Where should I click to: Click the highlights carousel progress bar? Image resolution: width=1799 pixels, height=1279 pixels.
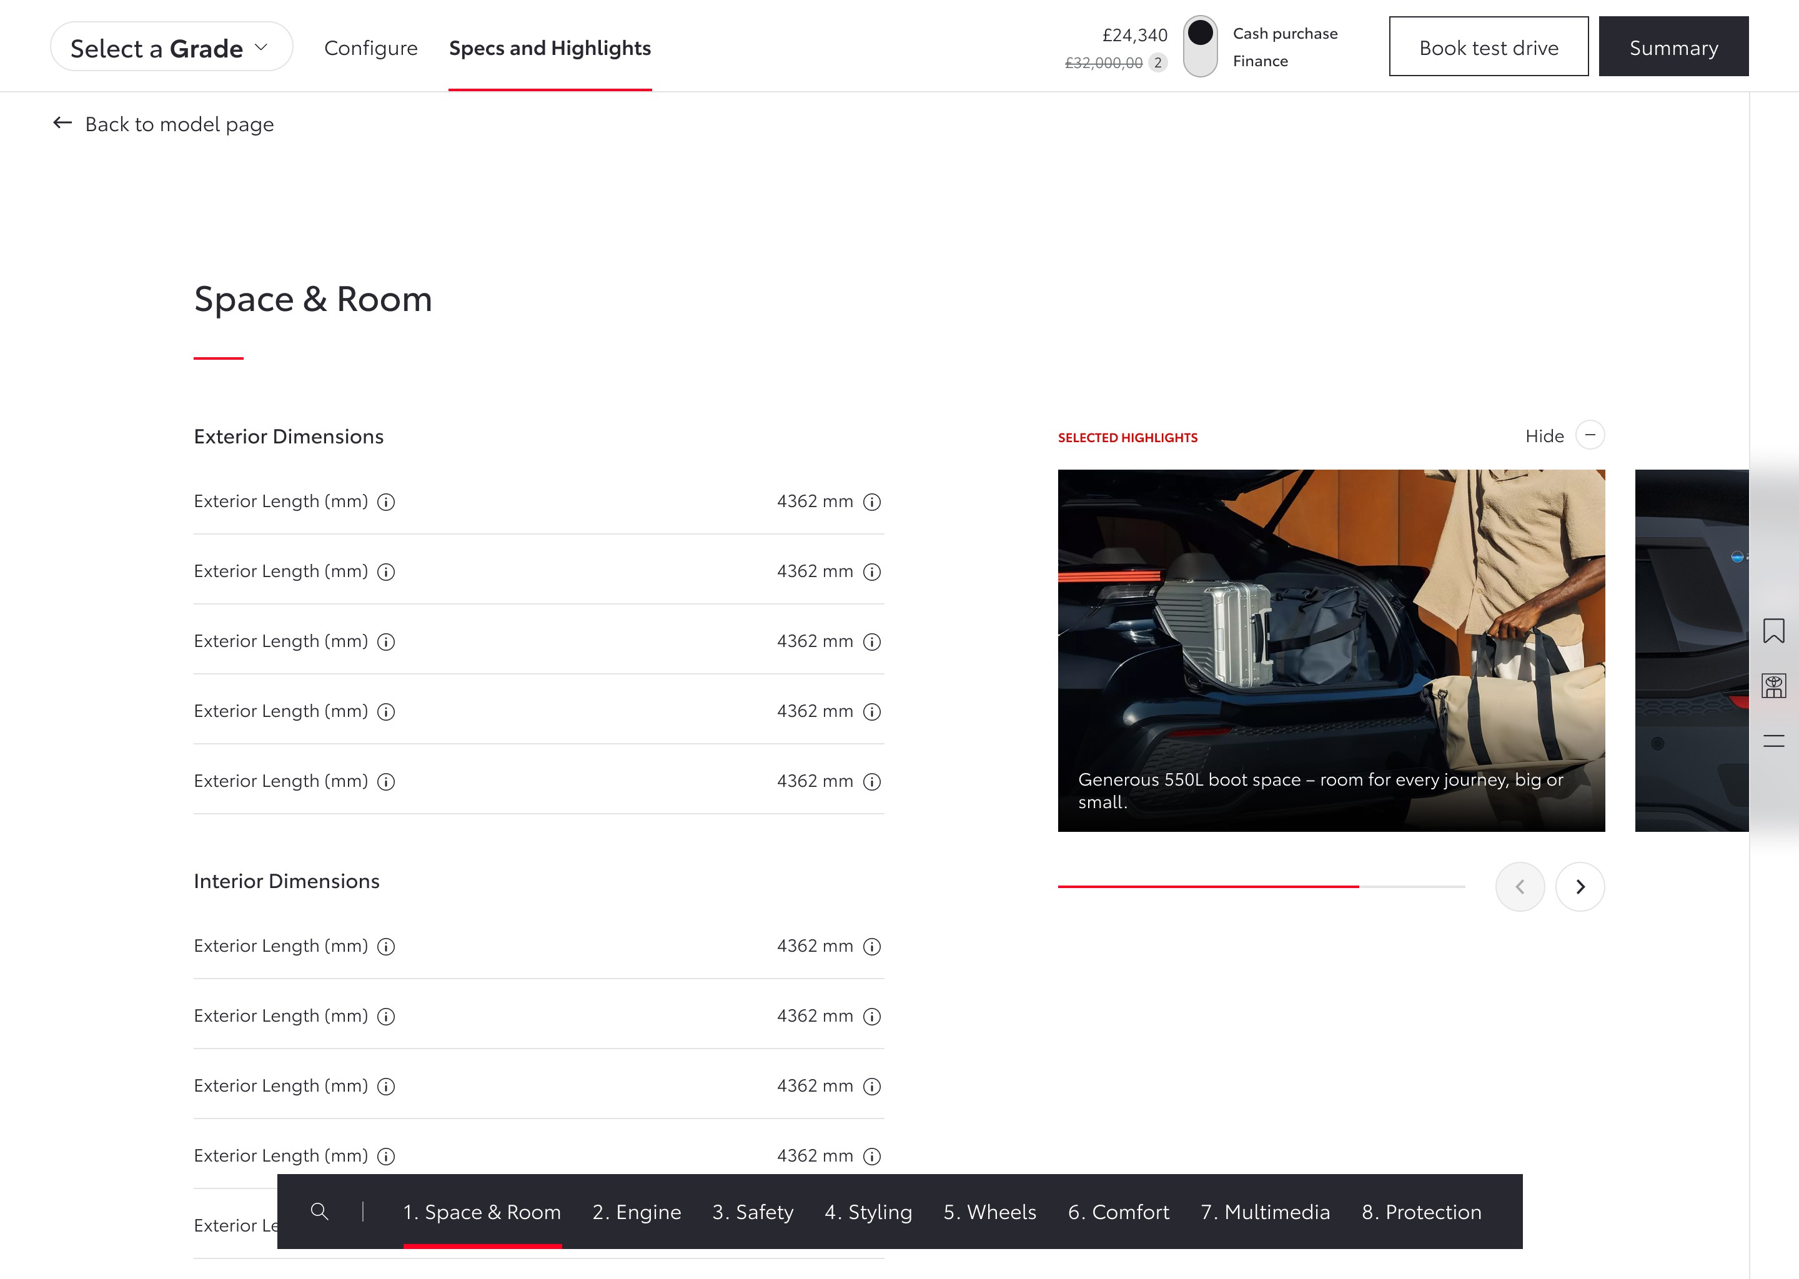[1261, 887]
